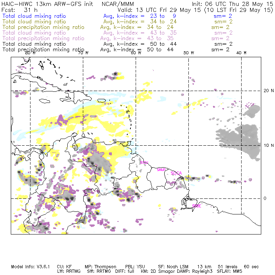Click the 'SBBE' station marker on map
The image size is (275, 275).
coord(197,206)
